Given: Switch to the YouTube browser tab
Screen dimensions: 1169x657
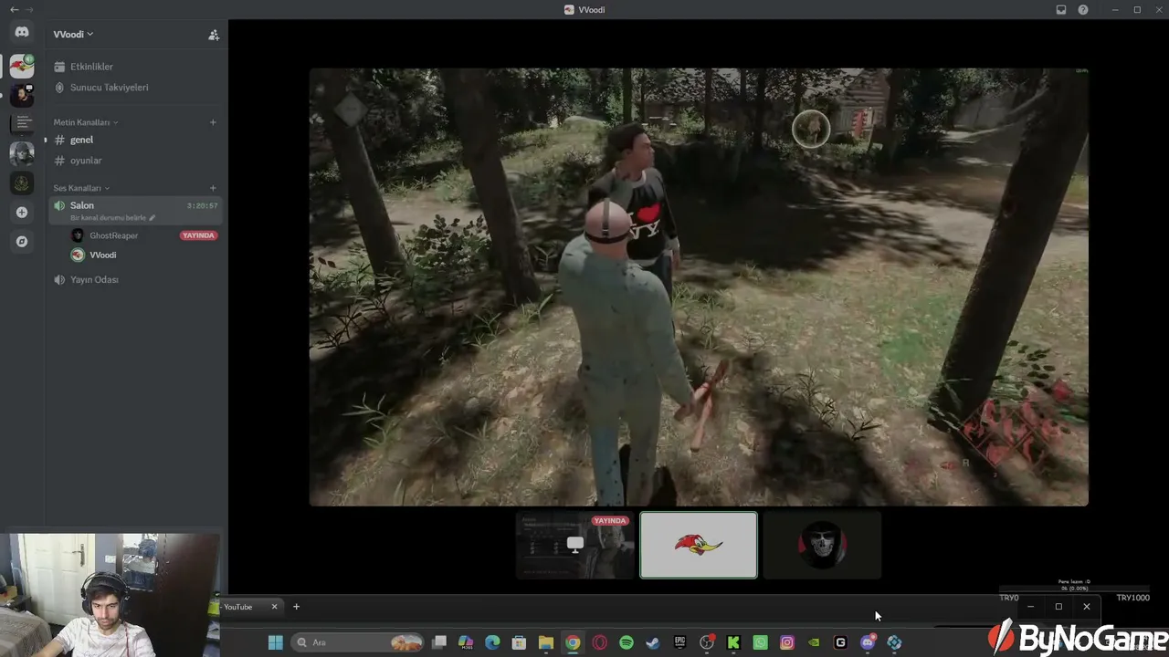Looking at the screenshot, I should click(x=245, y=607).
